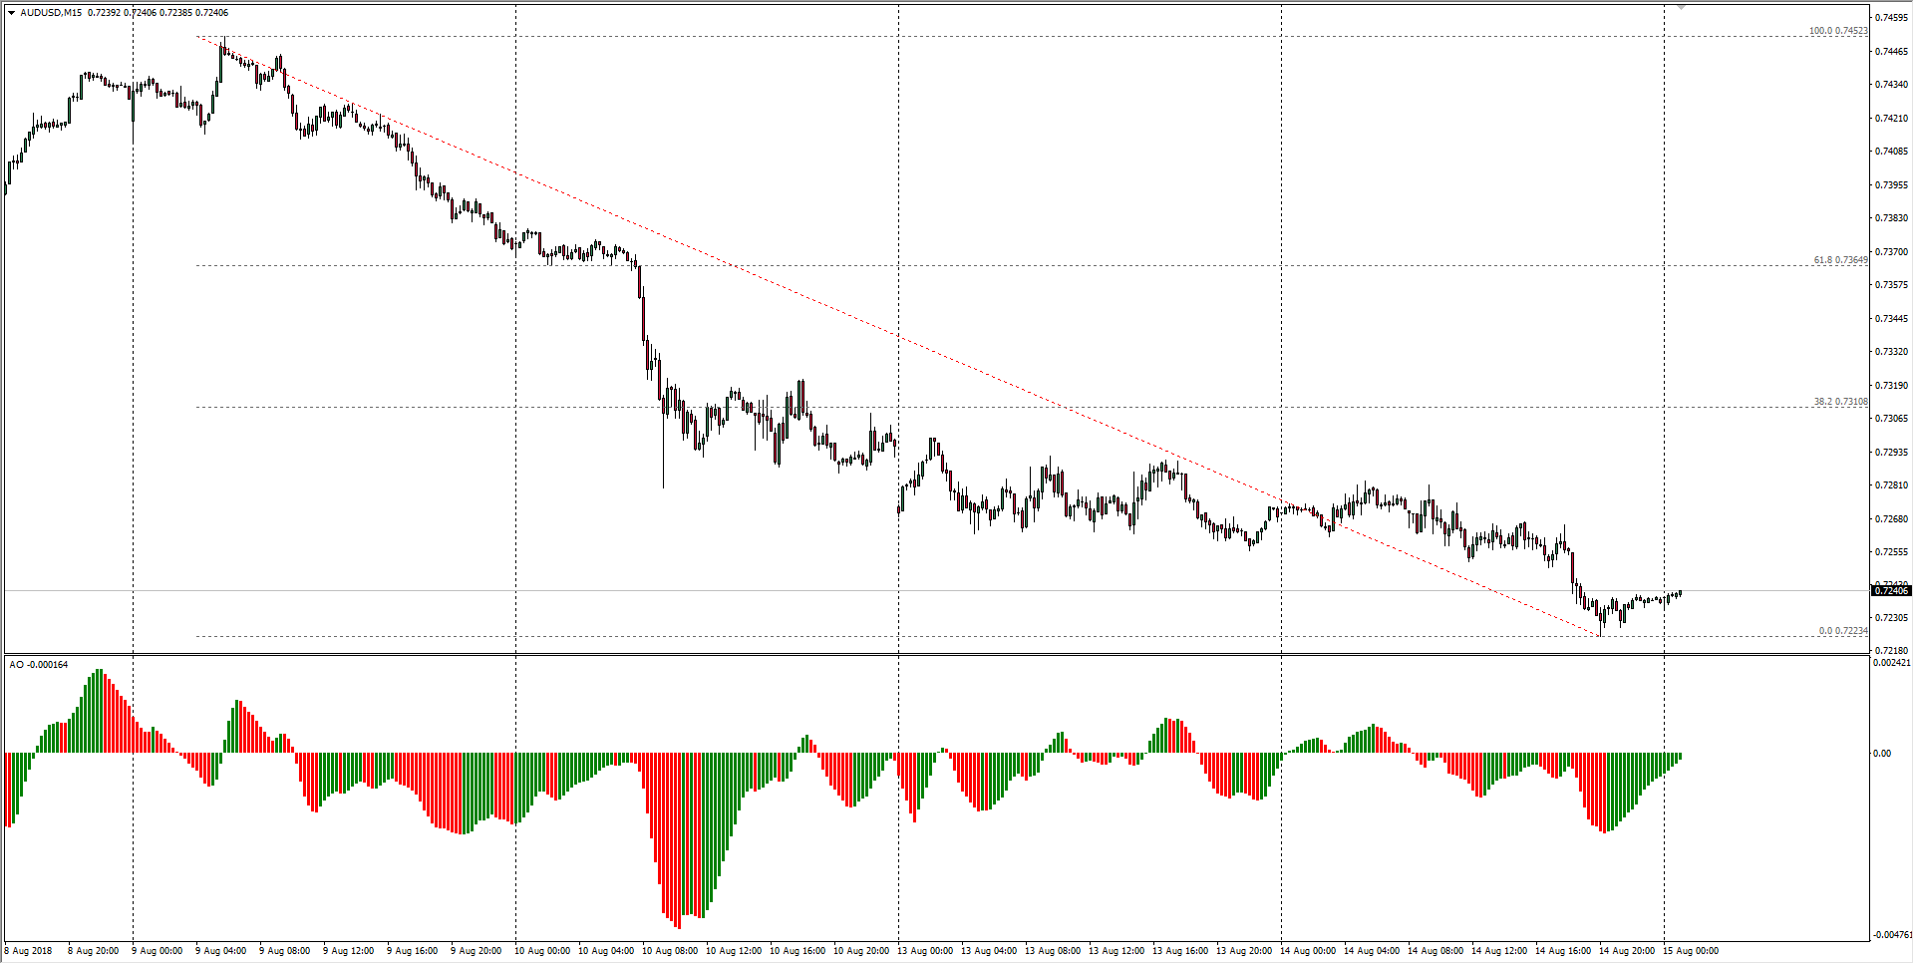This screenshot has width=1914, height=964.
Task: Click the 13 Aug 00:00 time axis label
Action: click(x=927, y=951)
